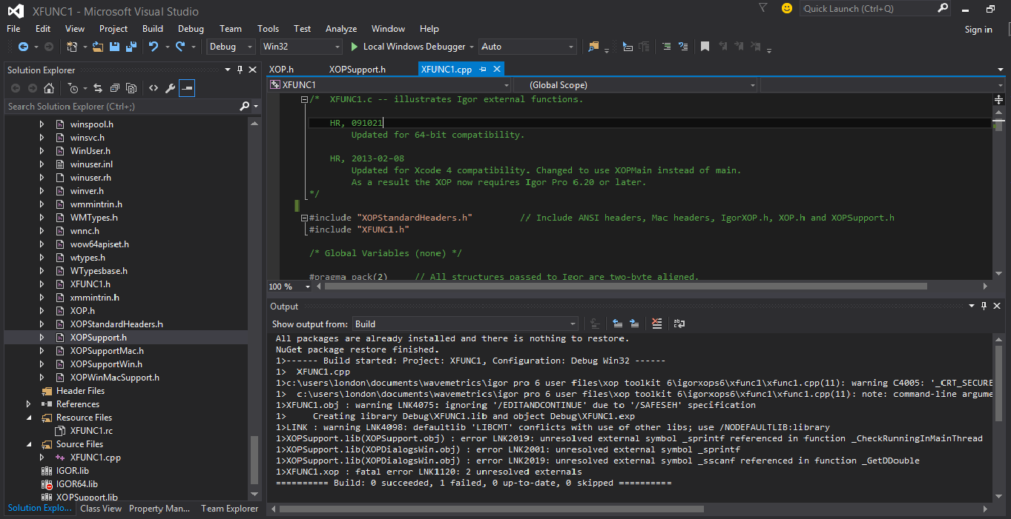Click the notifications filter flag icon
The height and width of the screenshot is (519, 1011).
coord(763,8)
